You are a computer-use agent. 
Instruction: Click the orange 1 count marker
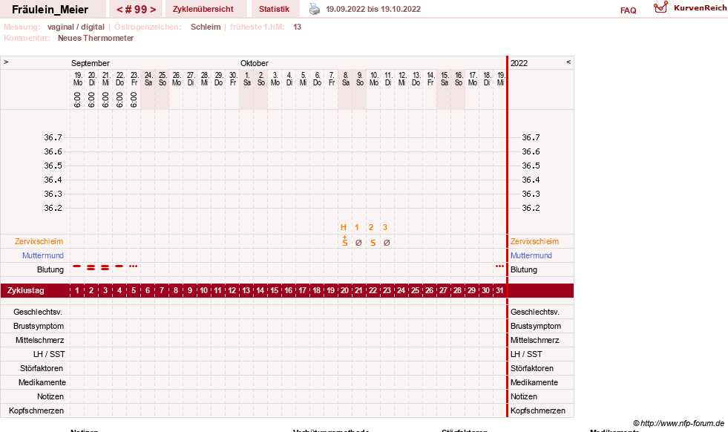point(357,227)
